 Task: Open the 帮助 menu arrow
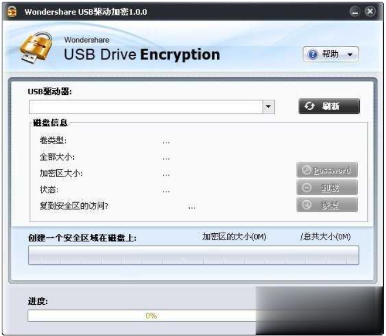pyautogui.click(x=350, y=54)
